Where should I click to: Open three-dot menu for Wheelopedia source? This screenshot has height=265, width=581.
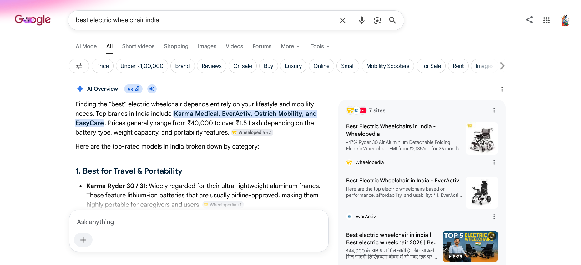pos(494,162)
